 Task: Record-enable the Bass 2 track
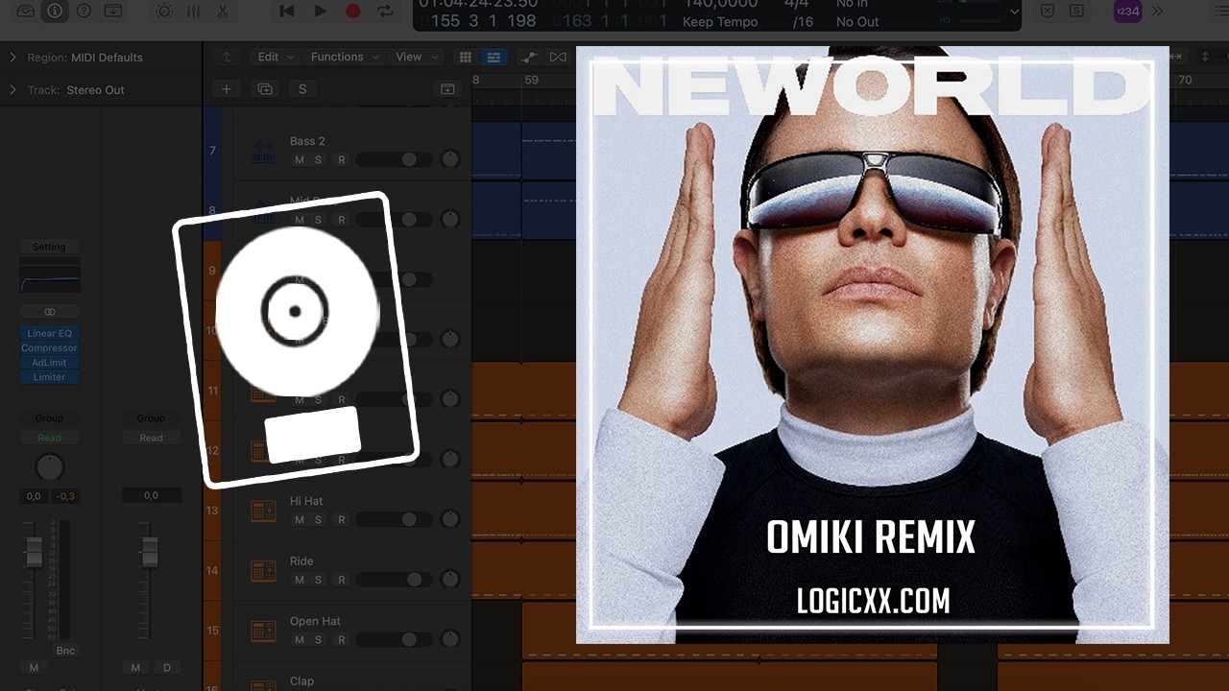[341, 159]
